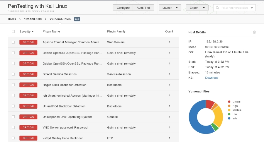Check the box for rexecd Service Detection
The image size is (264, 142).
(x=13, y=74)
